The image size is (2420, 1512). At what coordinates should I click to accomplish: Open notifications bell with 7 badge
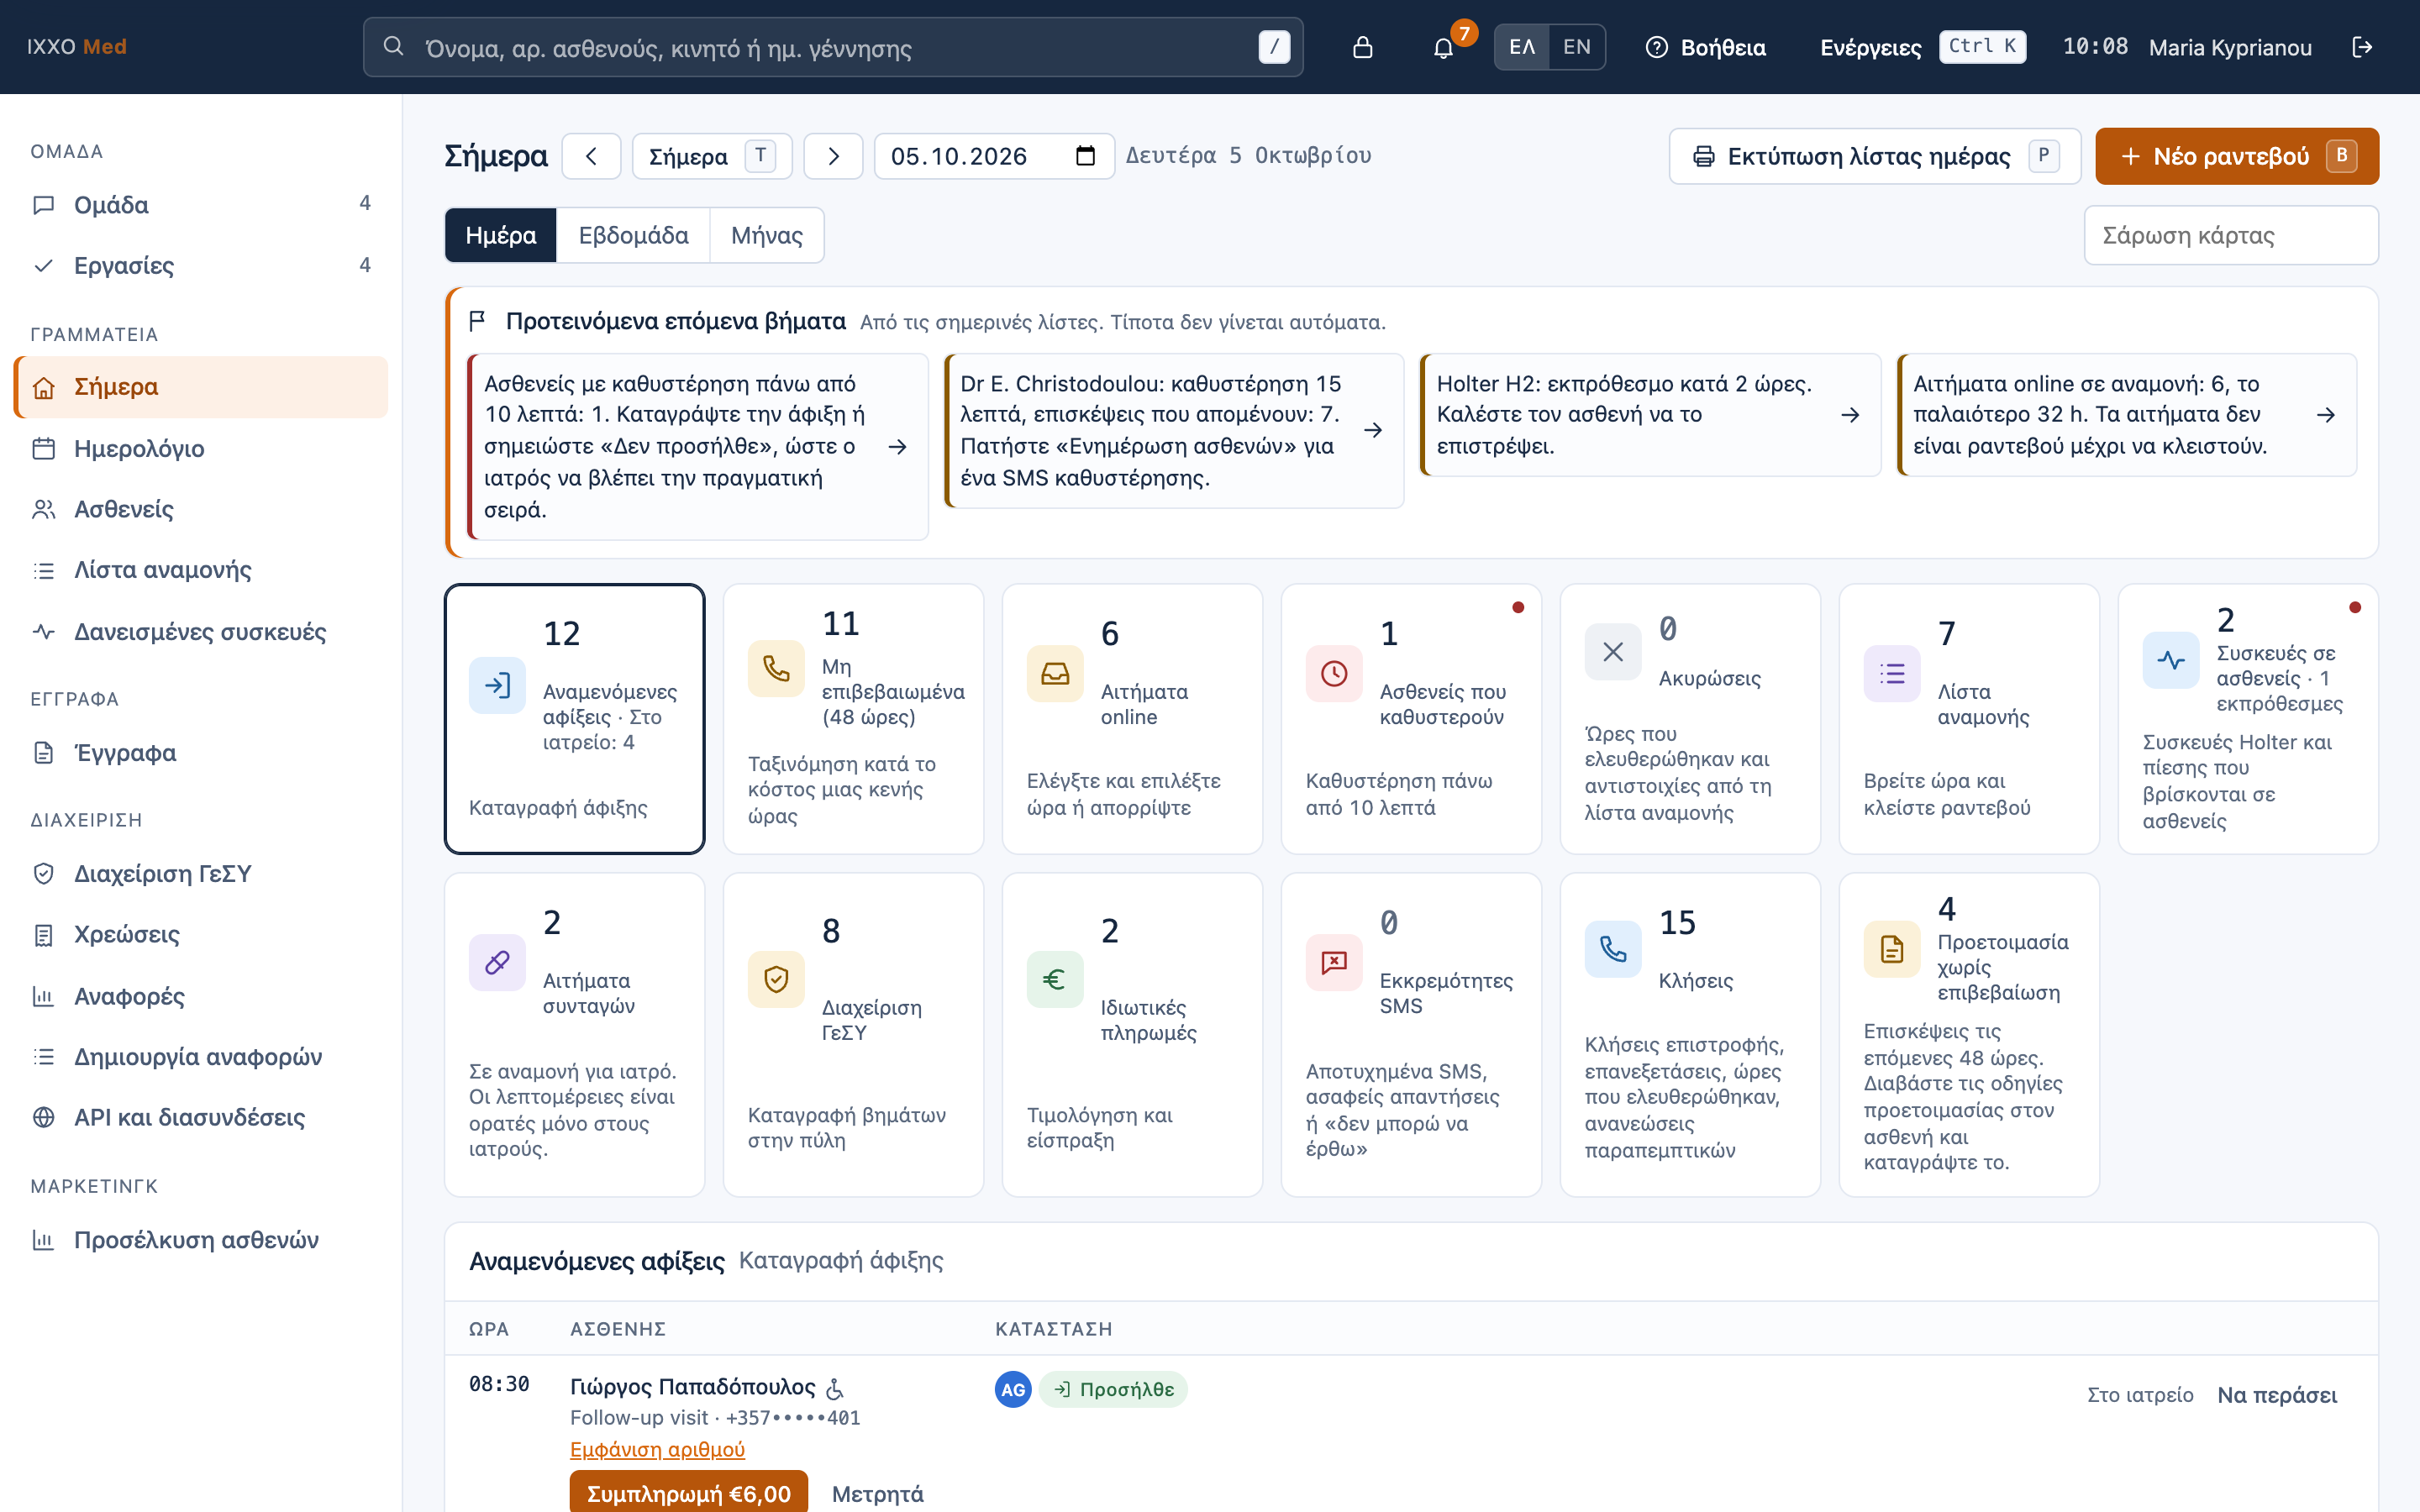point(1443,47)
